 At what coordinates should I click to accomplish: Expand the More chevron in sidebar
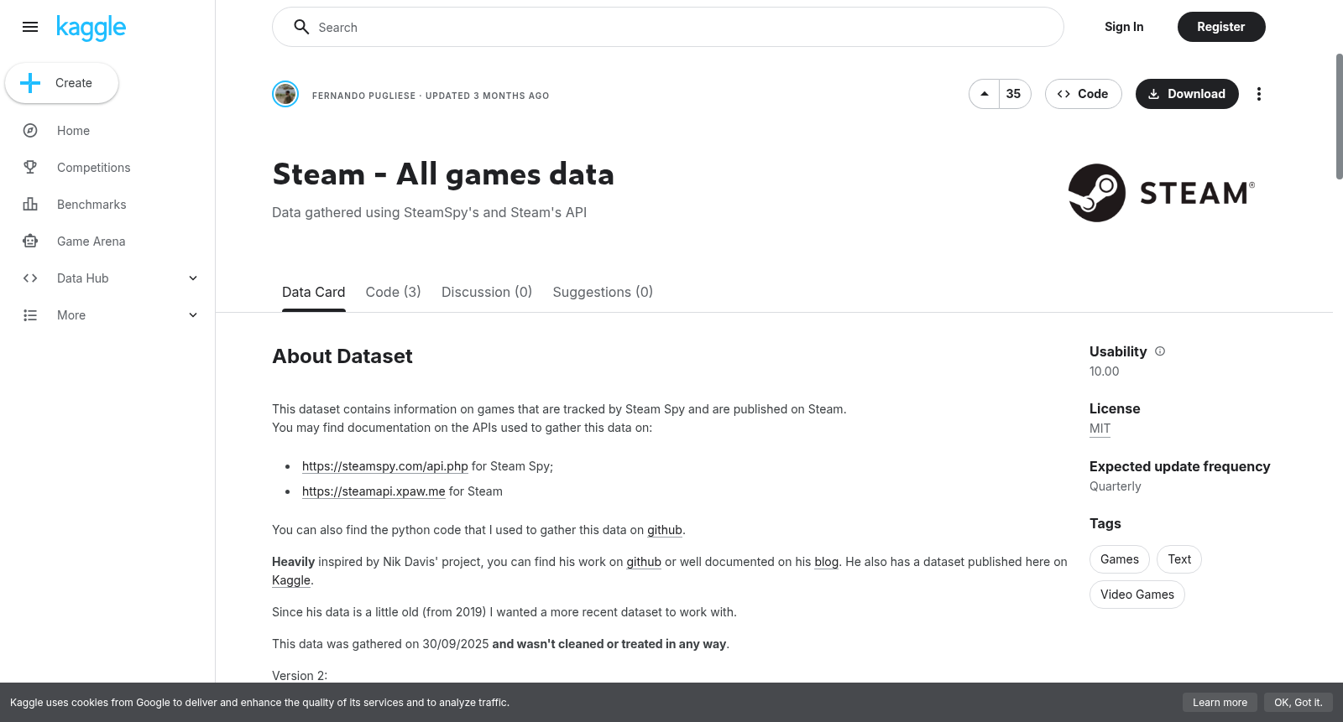coord(193,315)
